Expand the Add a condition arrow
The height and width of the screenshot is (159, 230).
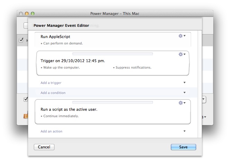click(x=184, y=93)
